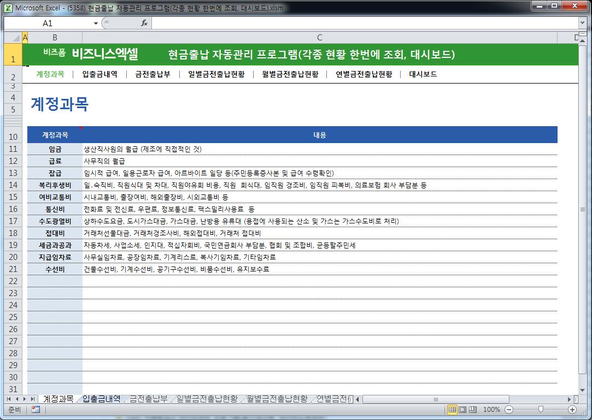Expand the formula bar with the chevron
The width and height of the screenshot is (592, 420).
[x=582, y=23]
